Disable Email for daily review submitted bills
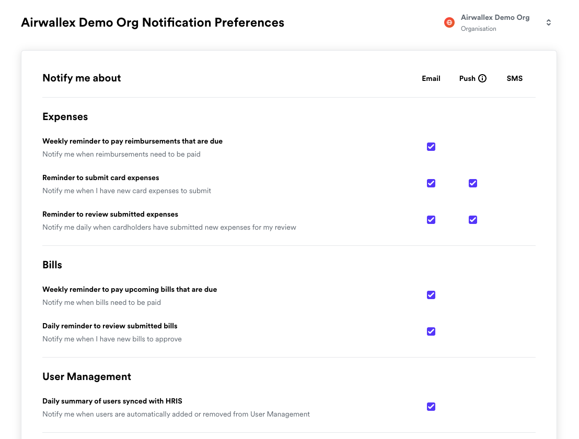Image resolution: width=579 pixels, height=439 pixels. pos(431,331)
